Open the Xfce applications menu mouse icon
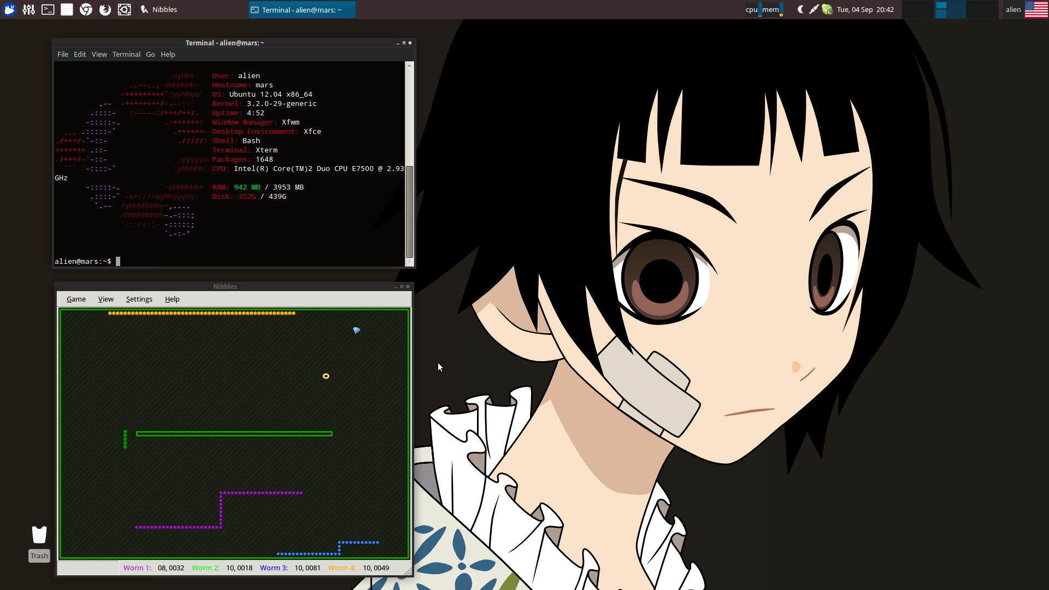 (x=10, y=9)
